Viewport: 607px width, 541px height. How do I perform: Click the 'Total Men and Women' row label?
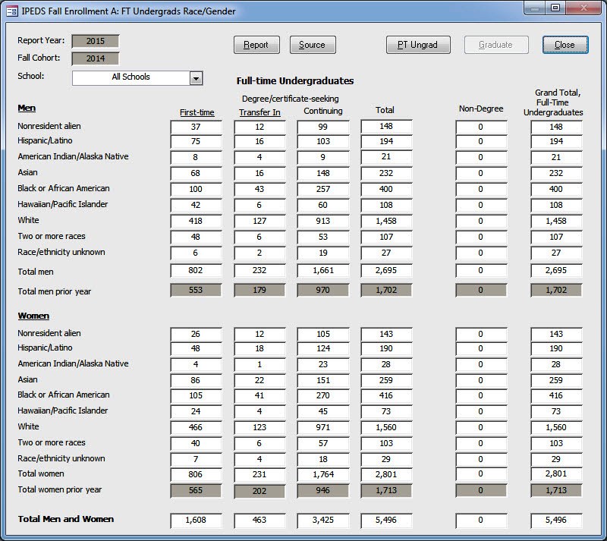pos(66,519)
